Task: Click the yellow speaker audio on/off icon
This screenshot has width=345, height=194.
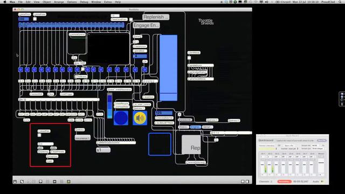Action: point(140,118)
